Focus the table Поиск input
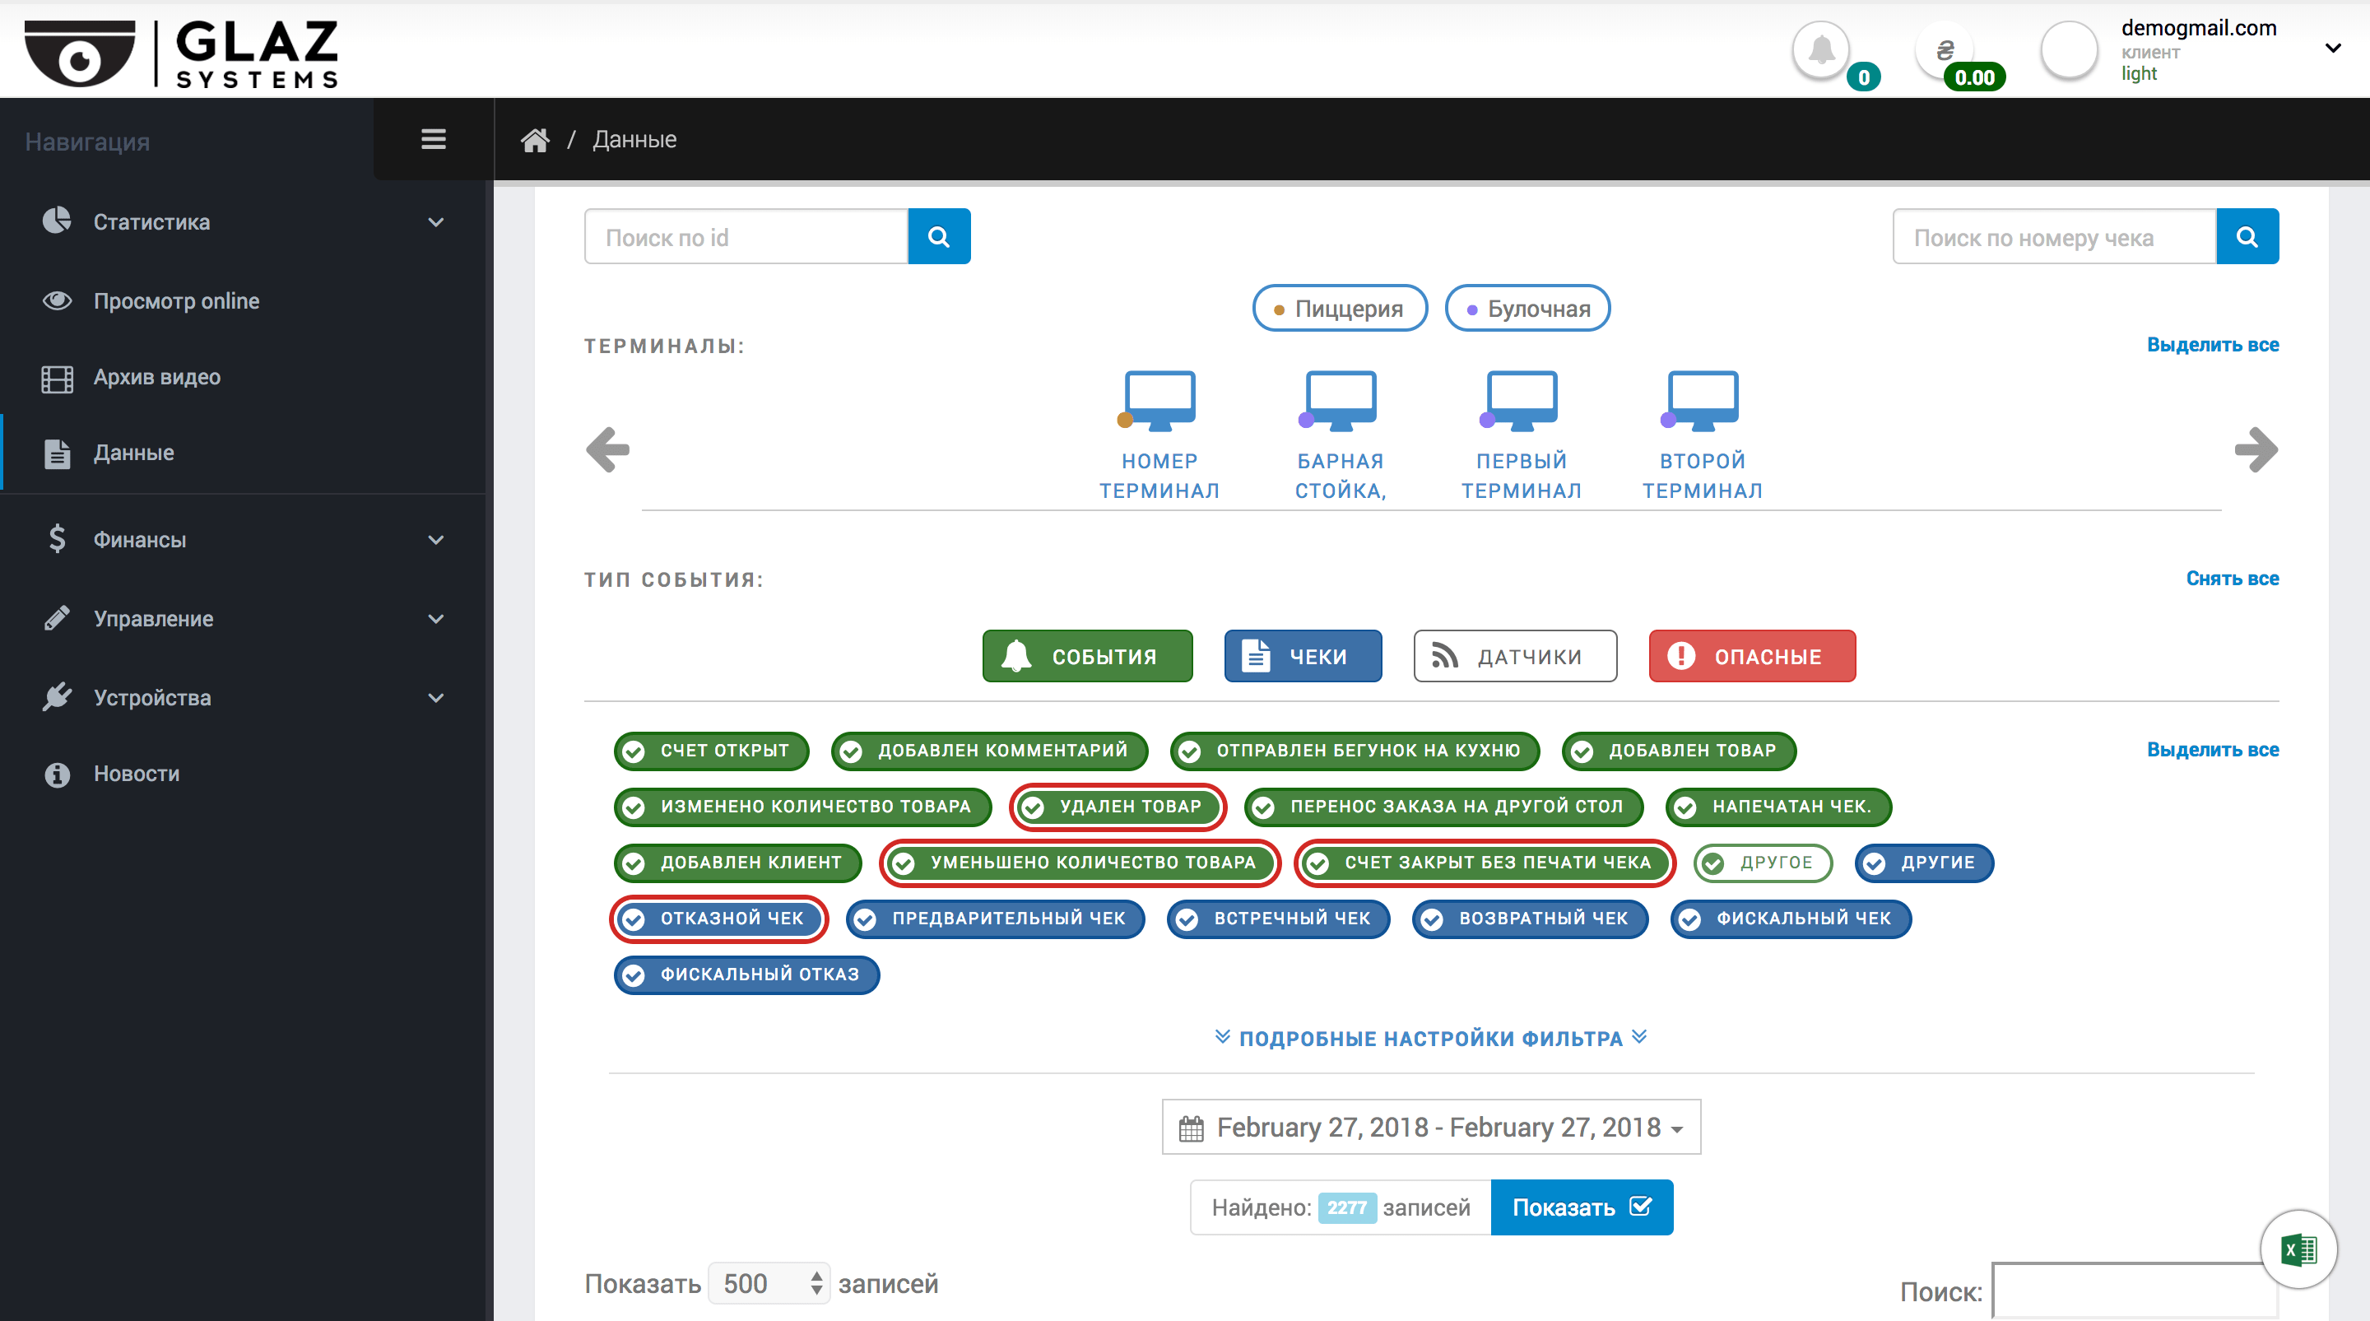This screenshot has width=2370, height=1321. point(2133,1291)
